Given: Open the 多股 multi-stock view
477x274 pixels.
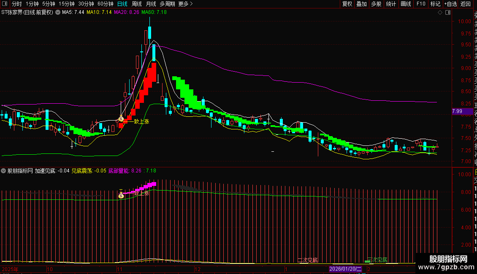Looking at the screenshot, I should coord(376,4).
